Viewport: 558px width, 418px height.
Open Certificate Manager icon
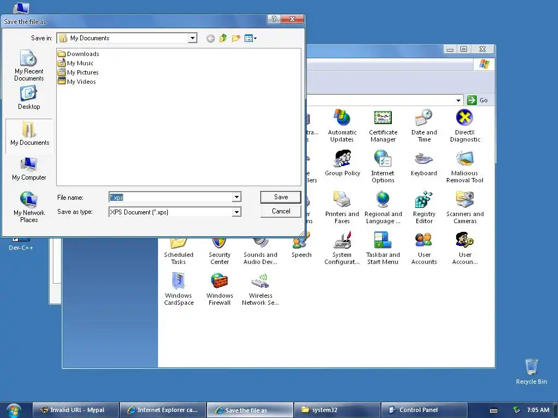click(x=383, y=126)
